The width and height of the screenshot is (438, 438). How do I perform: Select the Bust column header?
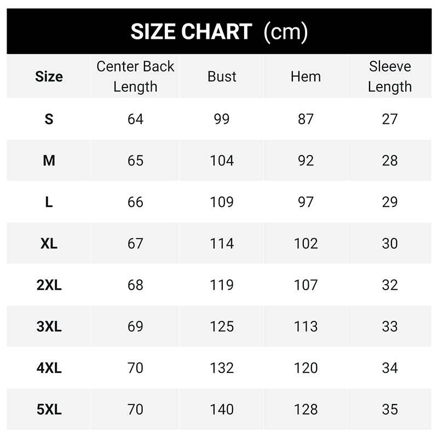[222, 77]
